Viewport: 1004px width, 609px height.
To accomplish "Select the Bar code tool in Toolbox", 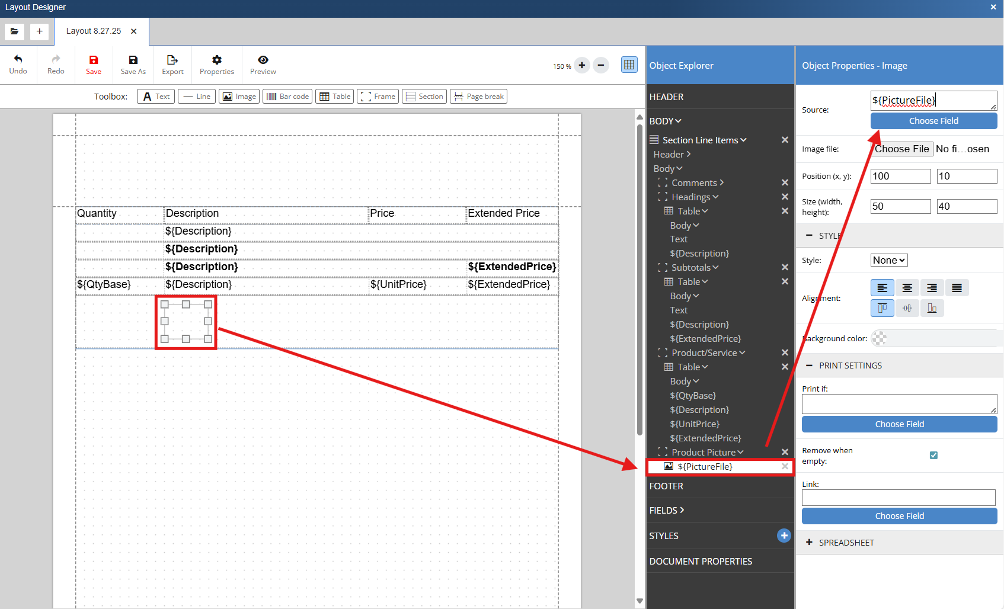I will [x=287, y=97].
